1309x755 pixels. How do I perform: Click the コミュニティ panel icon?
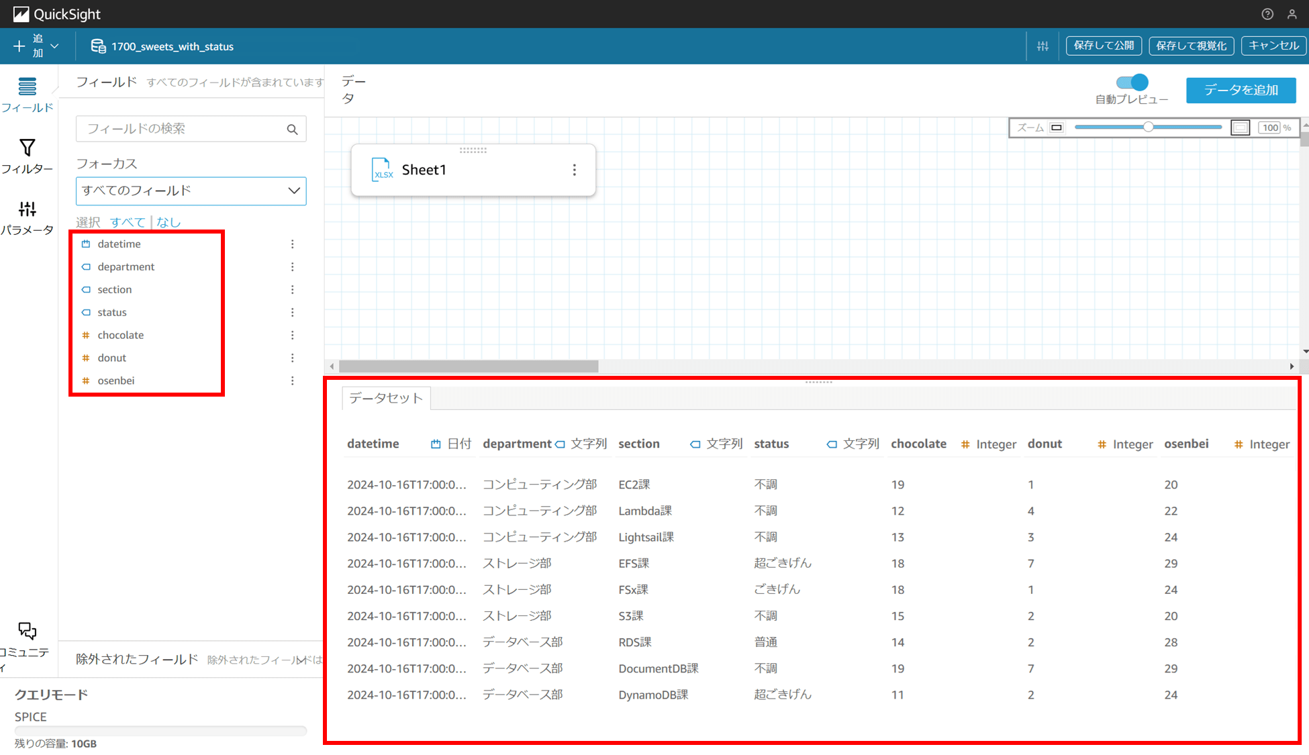(x=26, y=631)
